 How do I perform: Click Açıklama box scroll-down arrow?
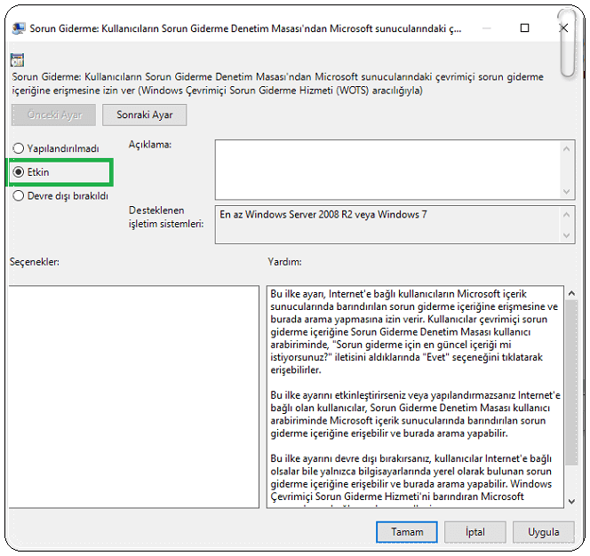coord(566,192)
